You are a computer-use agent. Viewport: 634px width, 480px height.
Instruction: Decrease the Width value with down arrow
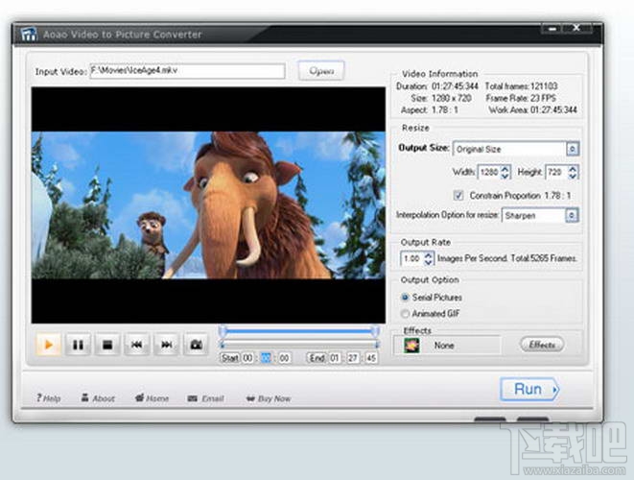[x=505, y=176]
